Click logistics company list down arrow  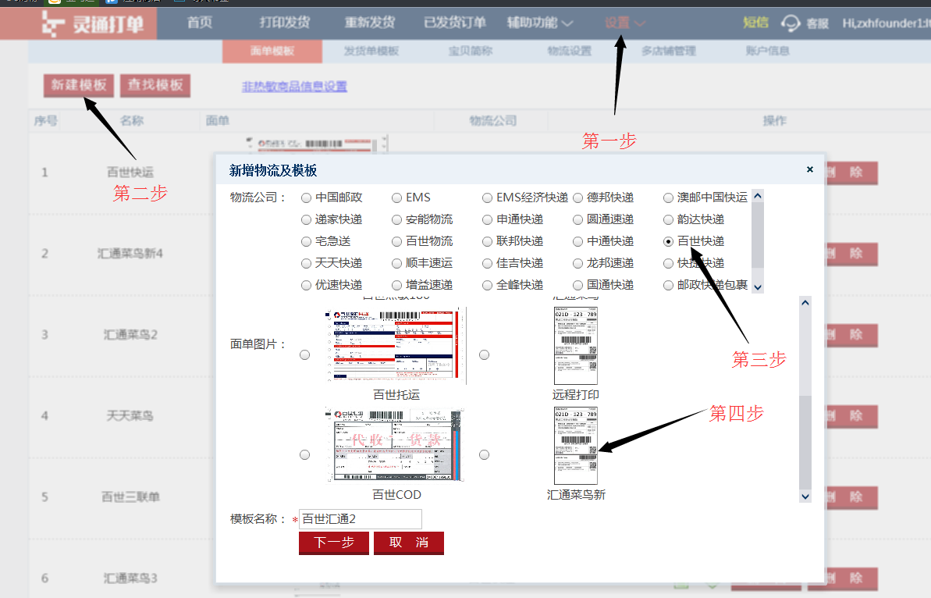pyautogui.click(x=758, y=287)
